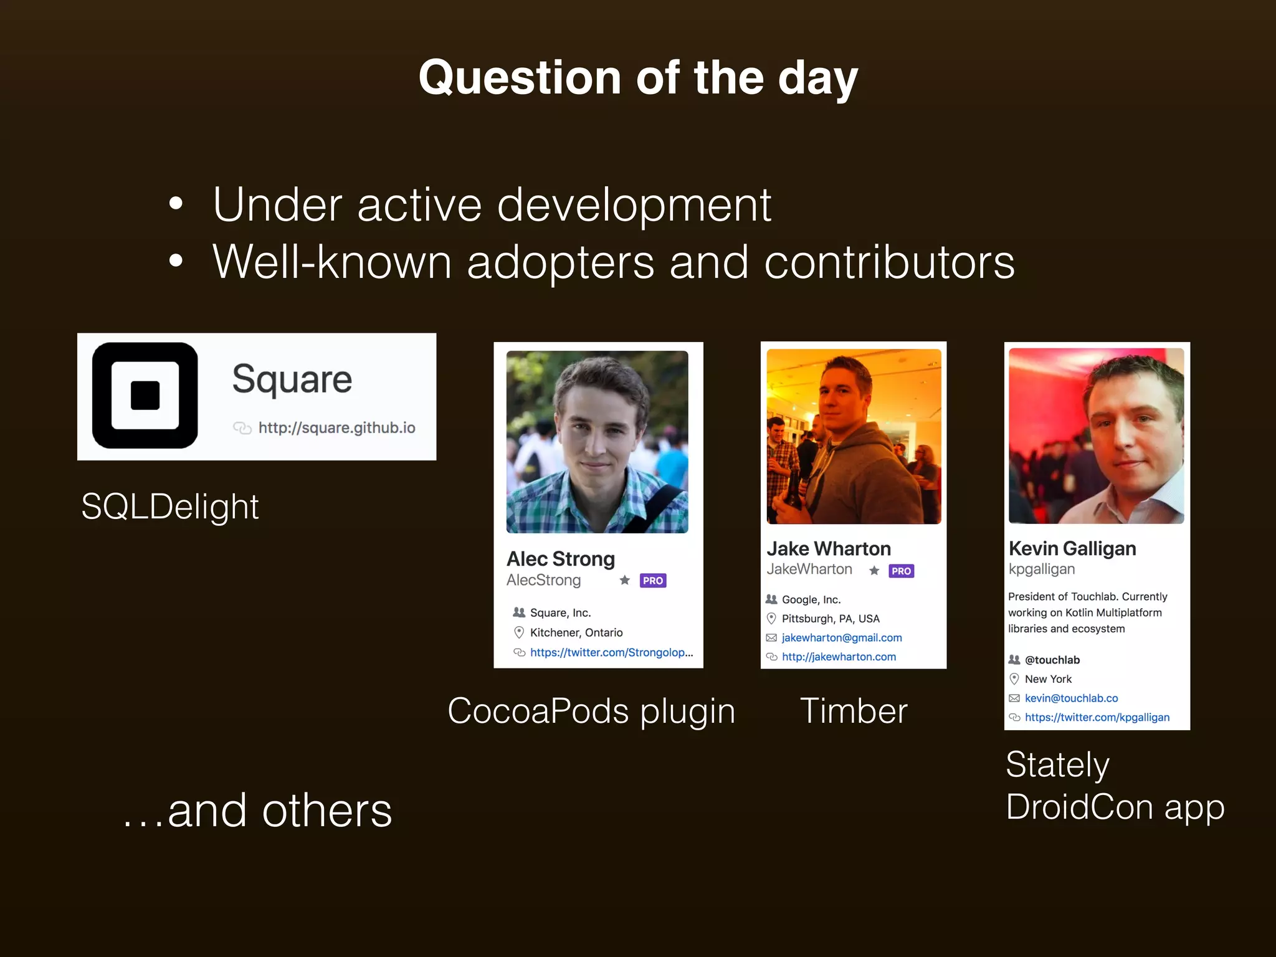Click Alec Strong's profile photo
The image size is (1276, 957).
(597, 442)
